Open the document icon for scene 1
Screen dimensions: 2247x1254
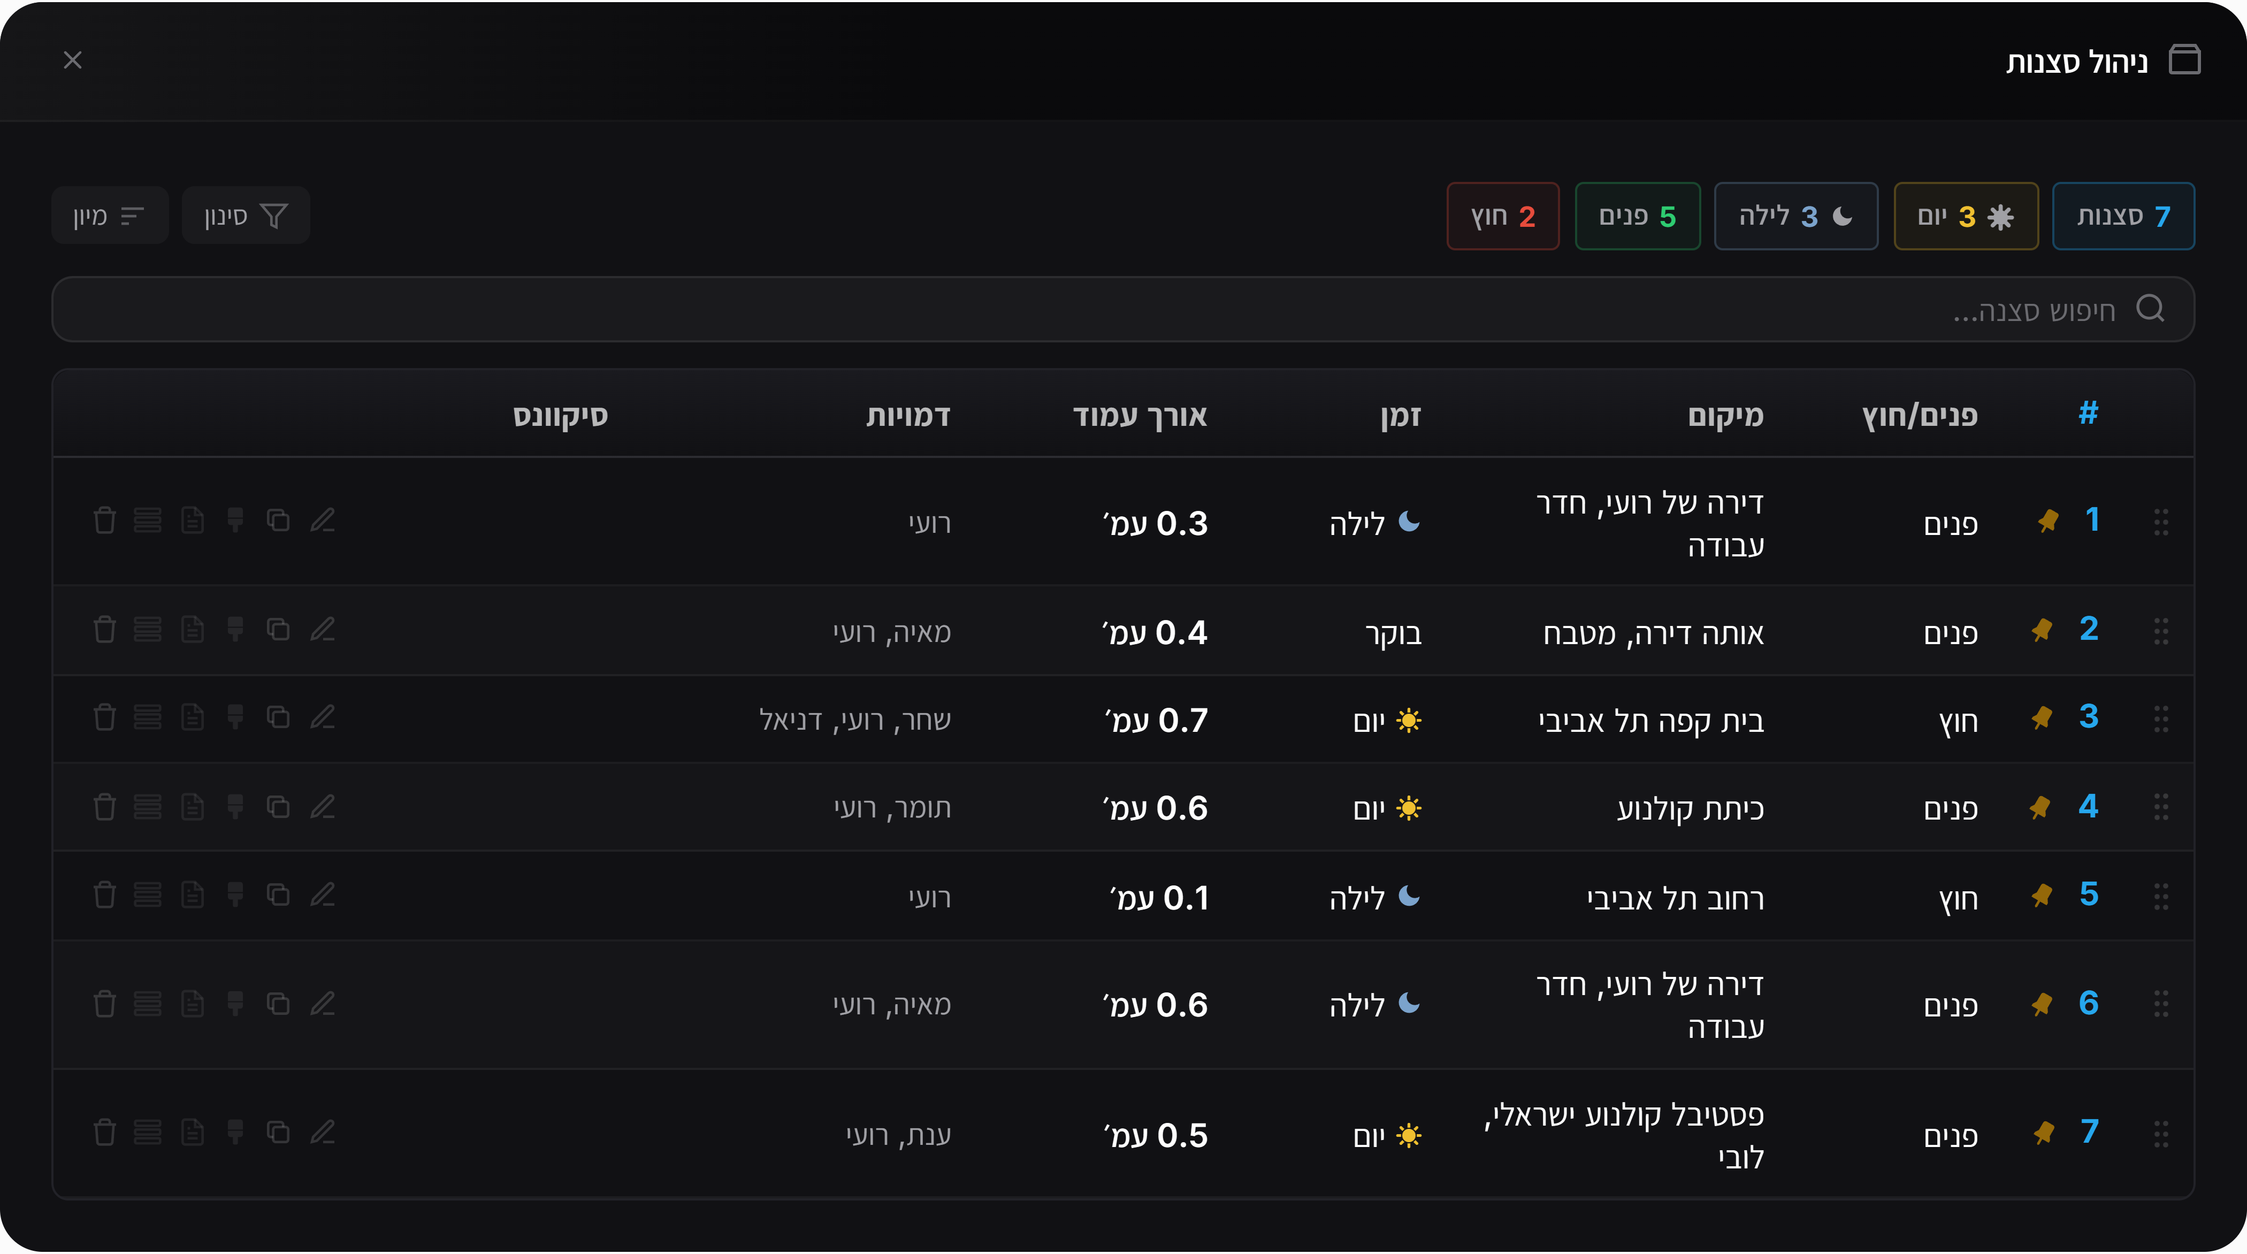(192, 521)
